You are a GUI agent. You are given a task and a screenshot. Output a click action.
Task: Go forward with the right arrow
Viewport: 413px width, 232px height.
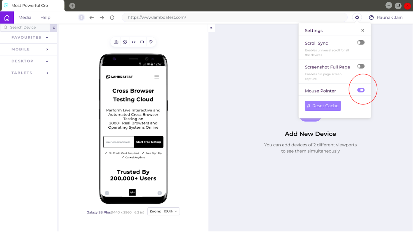tap(102, 17)
